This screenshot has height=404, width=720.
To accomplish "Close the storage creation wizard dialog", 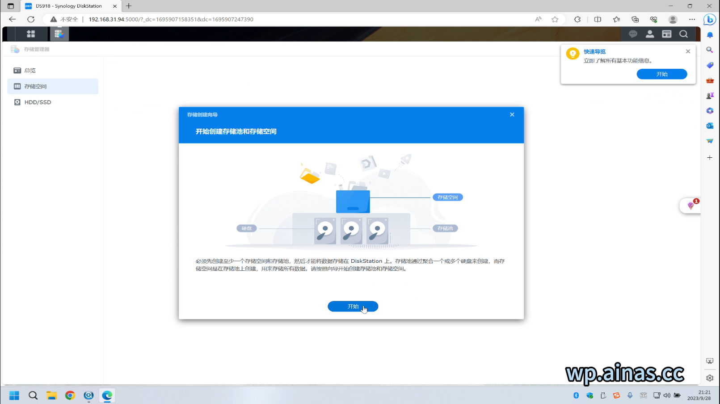I will [512, 114].
